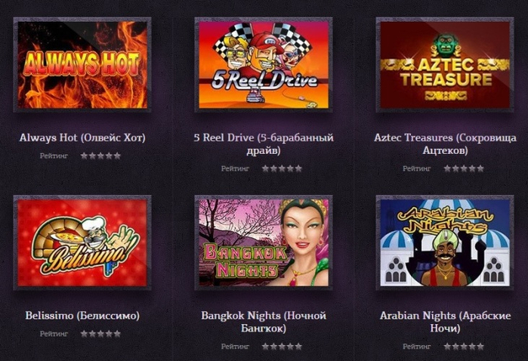528x361 pixels.
Task: Click the Always Hot (Олвейс Хот) title link
Action: tap(82, 137)
